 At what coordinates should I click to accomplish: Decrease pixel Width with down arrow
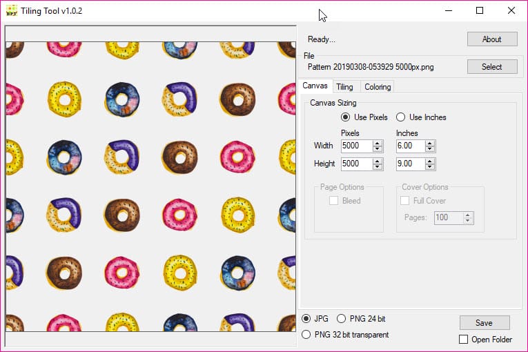tap(378, 149)
